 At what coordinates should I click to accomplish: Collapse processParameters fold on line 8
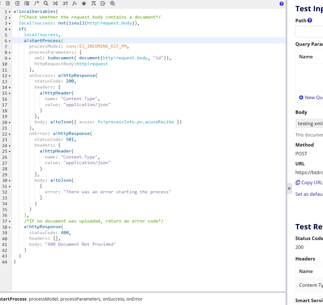point(9,52)
